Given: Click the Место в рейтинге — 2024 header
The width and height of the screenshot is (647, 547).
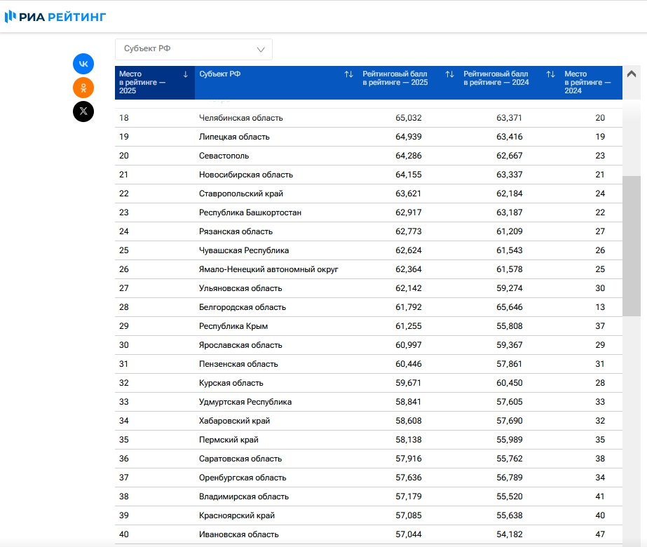Looking at the screenshot, I should [x=587, y=82].
